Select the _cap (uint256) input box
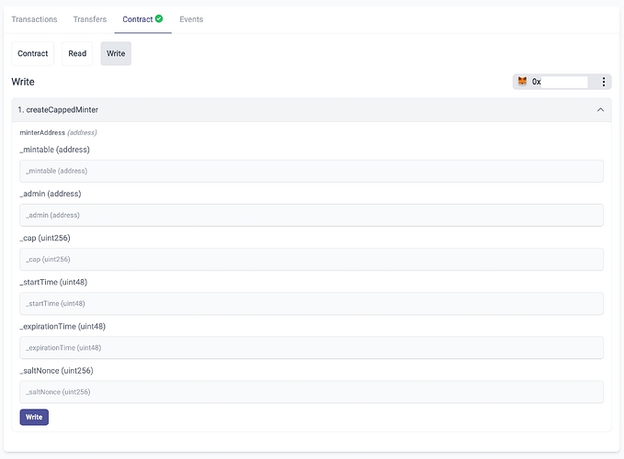The height and width of the screenshot is (459, 624). click(311, 259)
